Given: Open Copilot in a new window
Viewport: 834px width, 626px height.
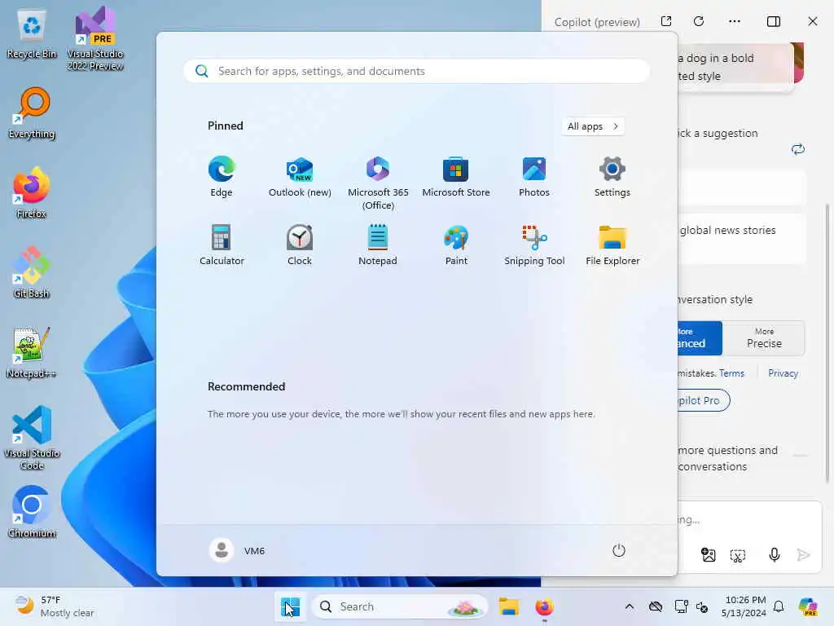Looking at the screenshot, I should (666, 21).
